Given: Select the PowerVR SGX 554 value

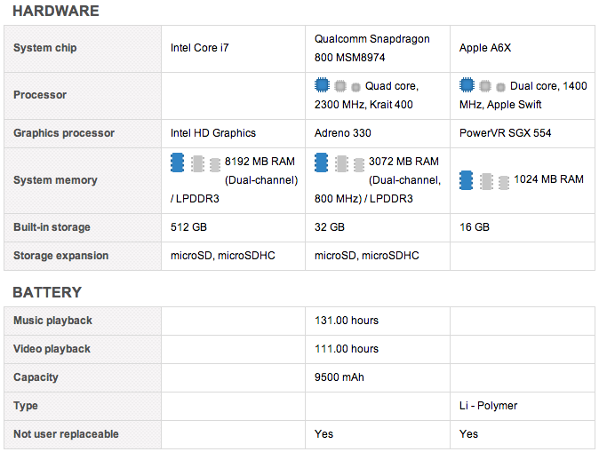Looking at the screenshot, I should (x=505, y=133).
